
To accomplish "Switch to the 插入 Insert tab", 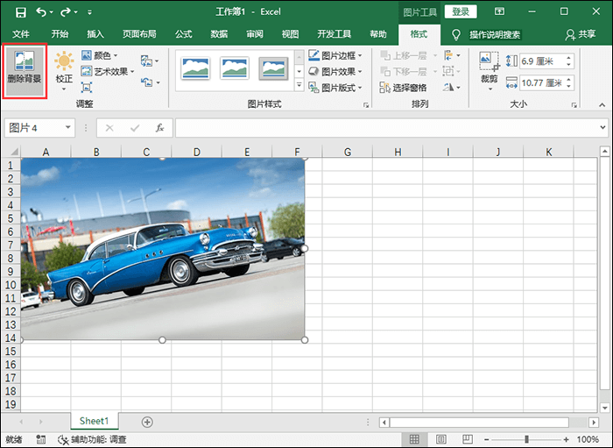I will pyautogui.click(x=95, y=34).
